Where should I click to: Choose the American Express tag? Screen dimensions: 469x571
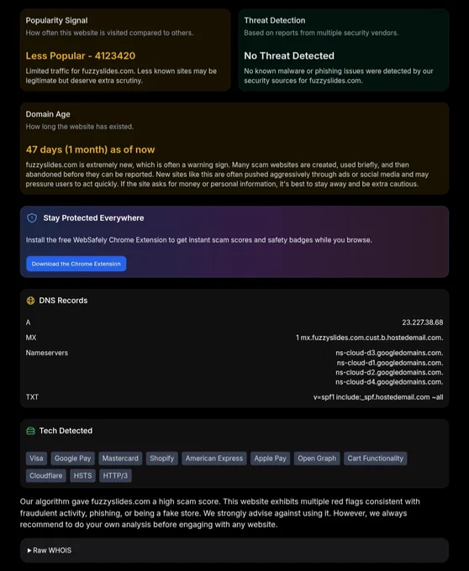point(214,458)
